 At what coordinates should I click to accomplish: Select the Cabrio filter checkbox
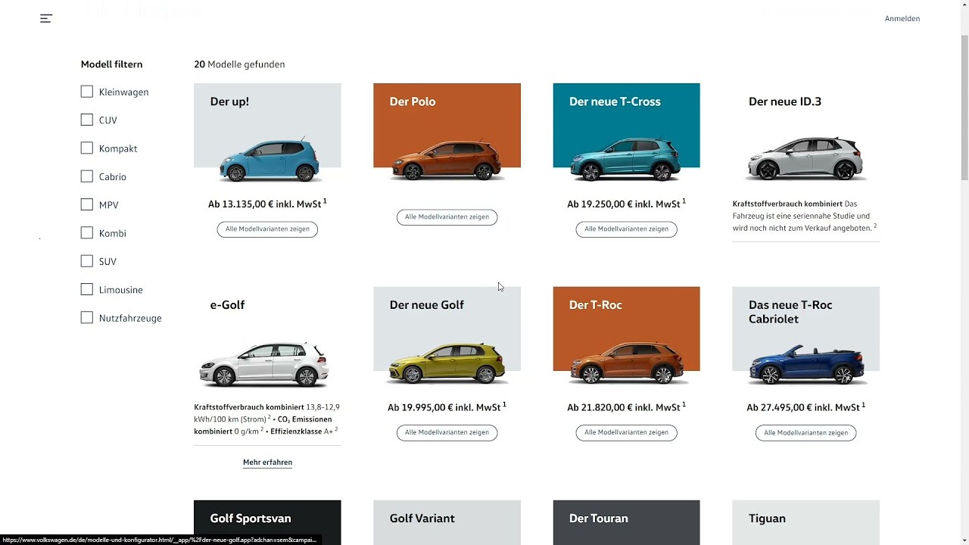point(86,176)
